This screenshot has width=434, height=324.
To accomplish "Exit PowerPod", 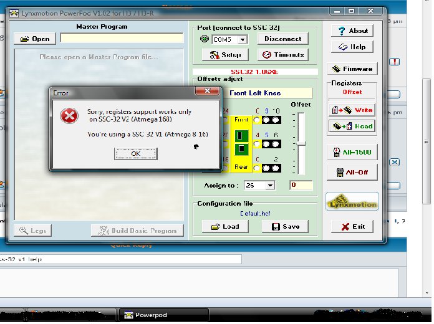I will pos(352,227).
